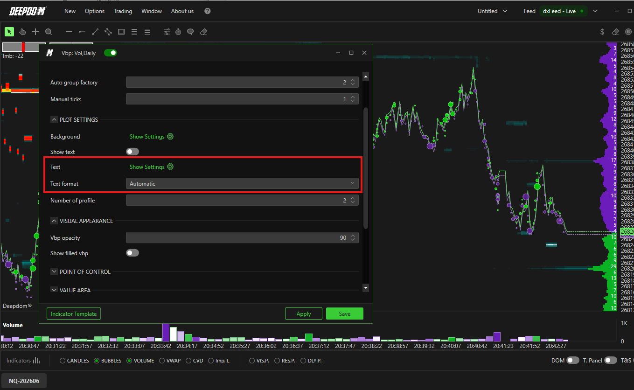Image resolution: width=634 pixels, height=390 pixels.
Task: Expand the feed selection chevron
Action: coord(595,11)
